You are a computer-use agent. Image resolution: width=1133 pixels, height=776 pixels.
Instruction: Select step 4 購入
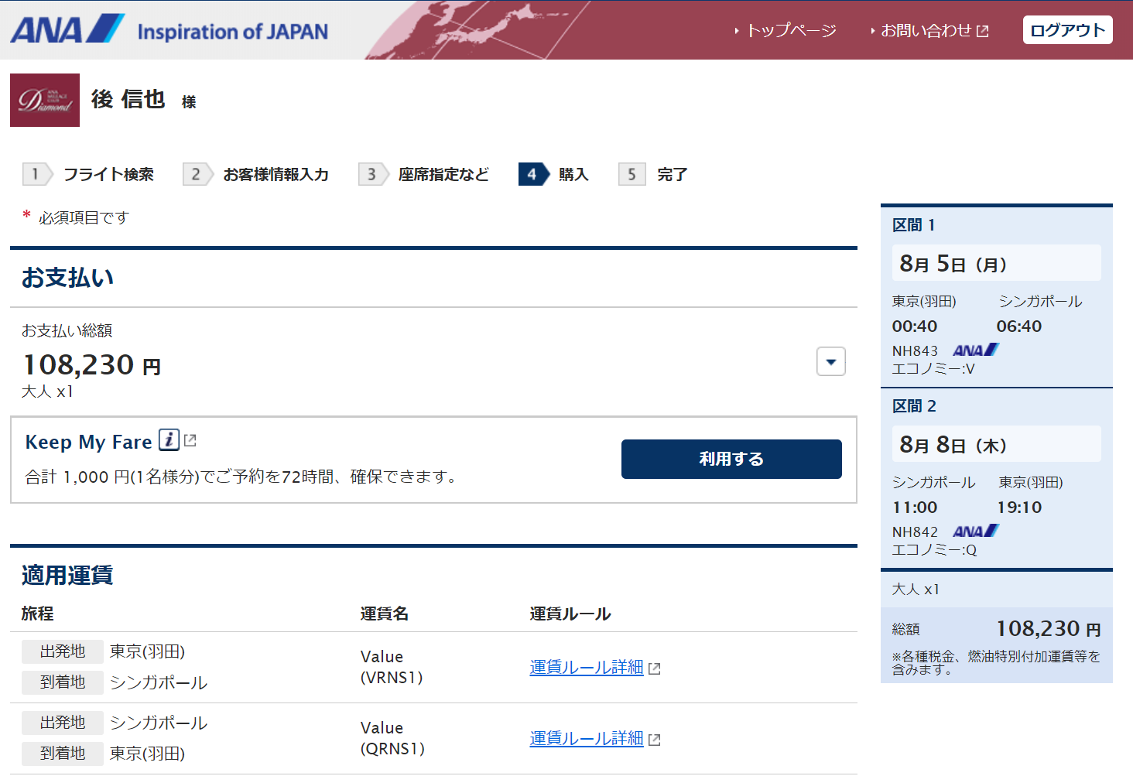point(554,174)
